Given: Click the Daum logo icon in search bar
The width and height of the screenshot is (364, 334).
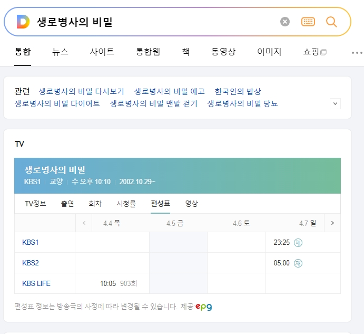Looking at the screenshot, I should point(23,22).
